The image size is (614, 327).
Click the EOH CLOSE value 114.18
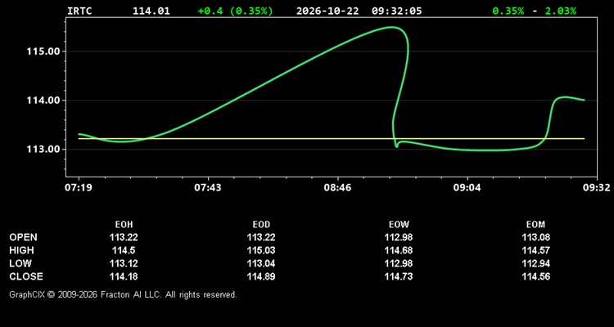tap(124, 276)
